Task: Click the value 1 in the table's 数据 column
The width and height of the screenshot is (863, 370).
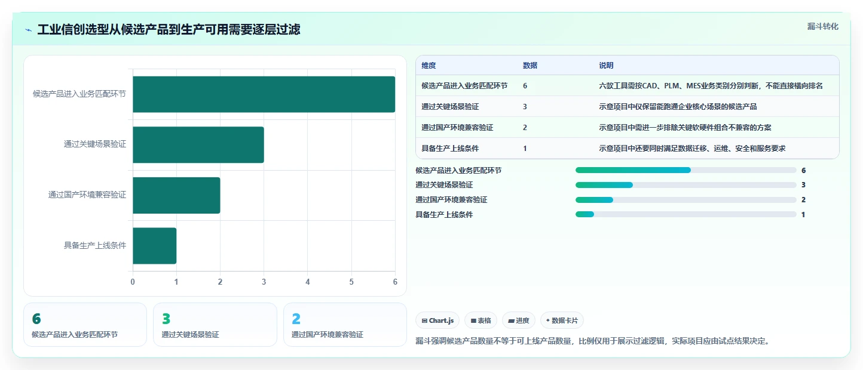Action: click(x=525, y=148)
